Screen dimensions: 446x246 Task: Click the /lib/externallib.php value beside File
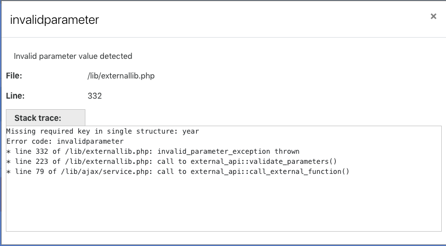[x=121, y=76]
